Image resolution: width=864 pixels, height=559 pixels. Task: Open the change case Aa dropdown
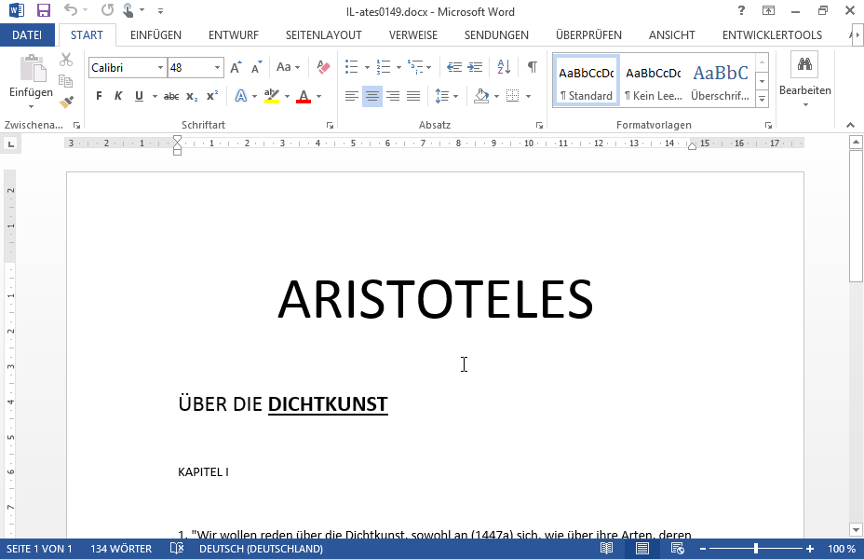click(x=289, y=67)
